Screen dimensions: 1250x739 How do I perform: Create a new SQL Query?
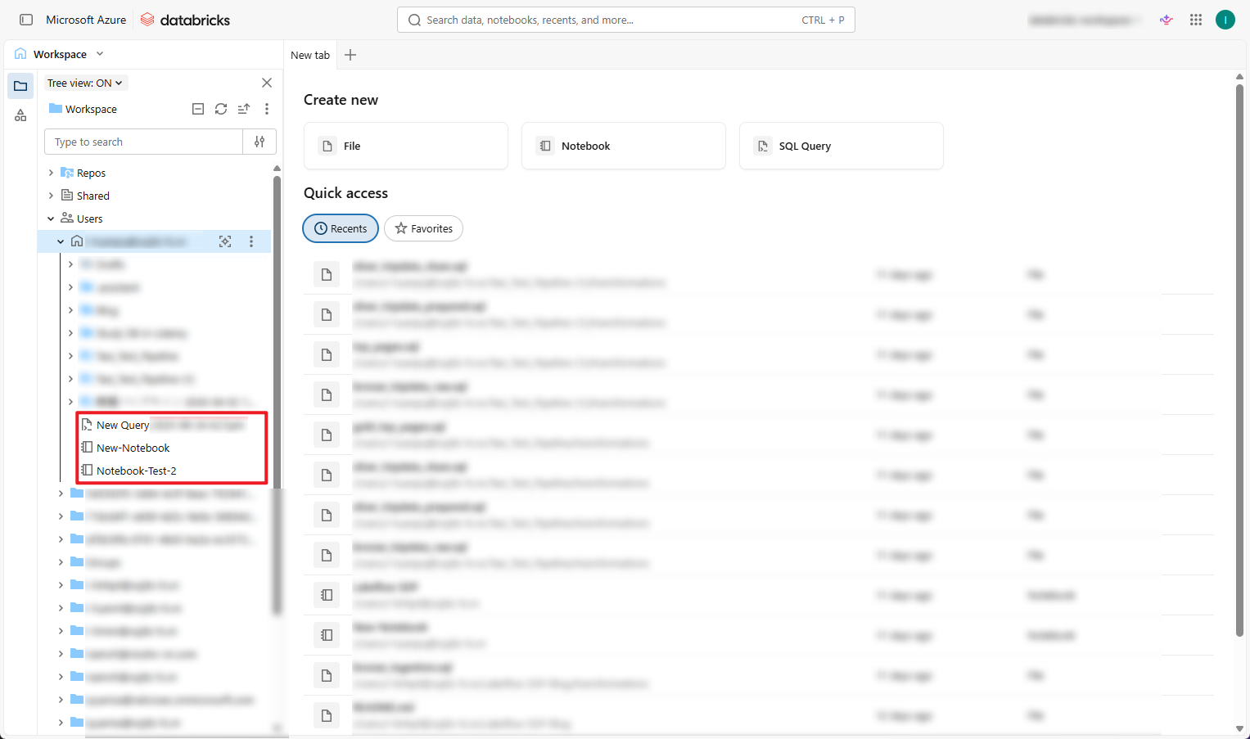tap(841, 146)
